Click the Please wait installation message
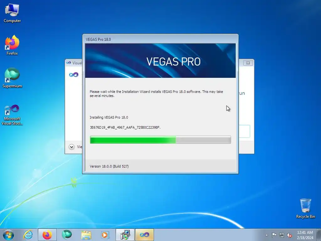The width and height of the screenshot is (321, 241). (x=156, y=94)
